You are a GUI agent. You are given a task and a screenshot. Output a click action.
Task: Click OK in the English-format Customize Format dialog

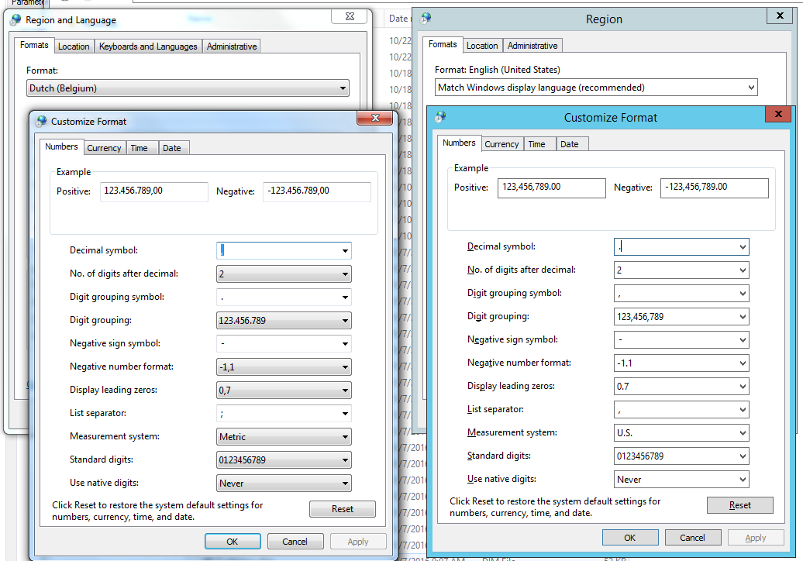tap(629, 538)
